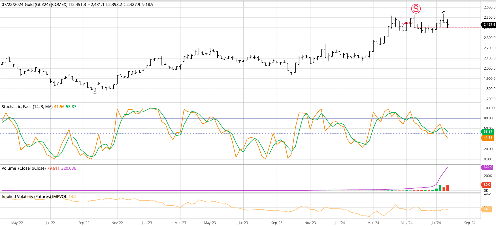Click the high marker arc above the price peak

pos(444,12)
